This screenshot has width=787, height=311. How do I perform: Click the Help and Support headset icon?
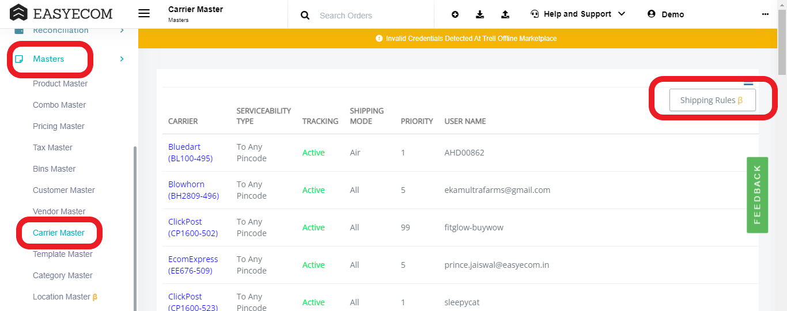coord(535,14)
